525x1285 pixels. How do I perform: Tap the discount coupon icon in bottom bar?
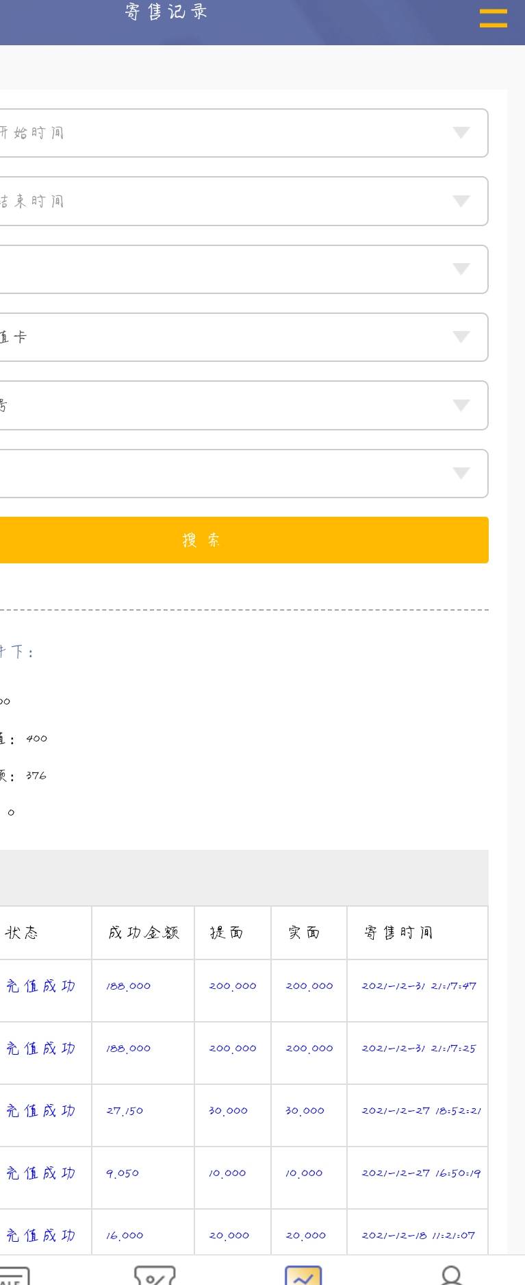tap(155, 1275)
